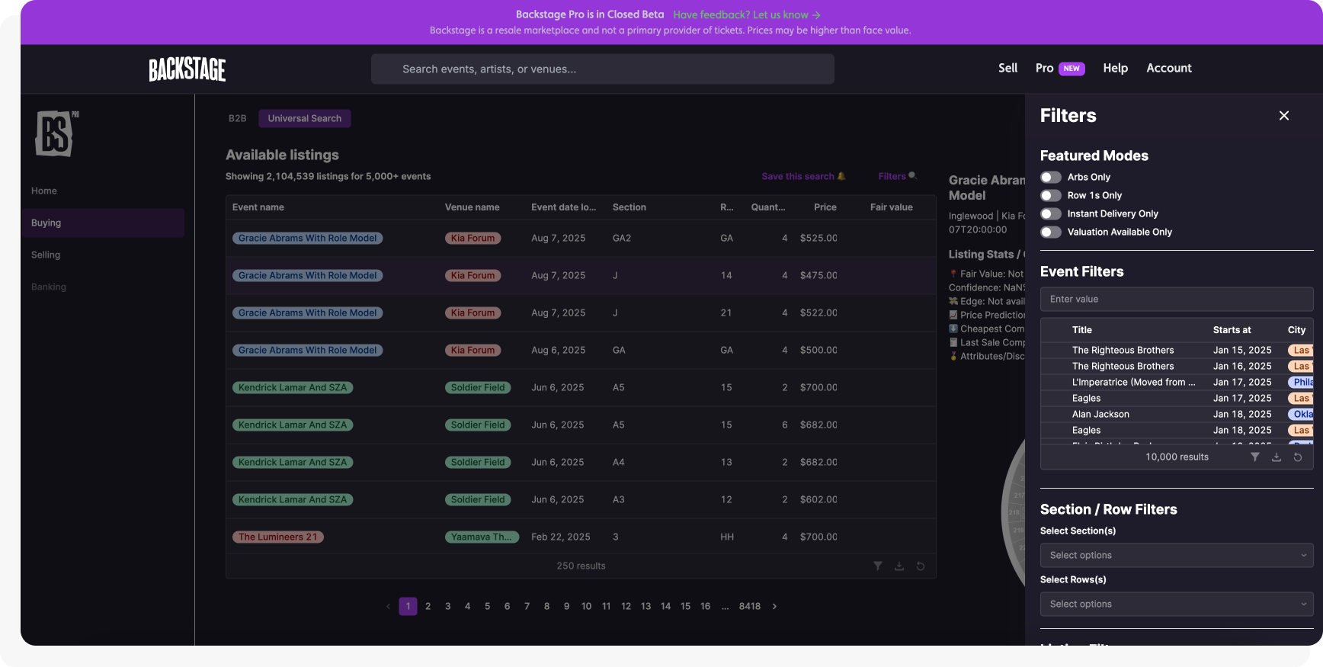
Task: Open the Pro menu item
Action: (x=1044, y=68)
